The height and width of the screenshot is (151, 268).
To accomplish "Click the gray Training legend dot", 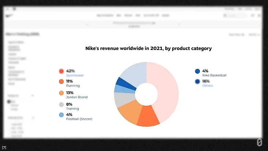I will tap(61, 104).
